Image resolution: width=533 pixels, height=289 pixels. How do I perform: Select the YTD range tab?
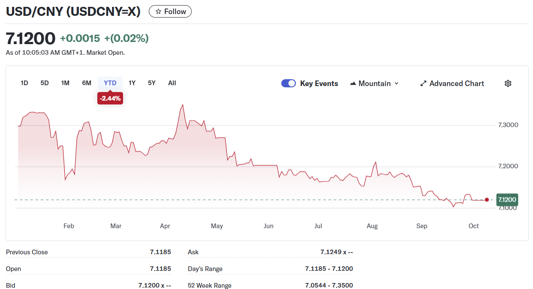click(110, 83)
